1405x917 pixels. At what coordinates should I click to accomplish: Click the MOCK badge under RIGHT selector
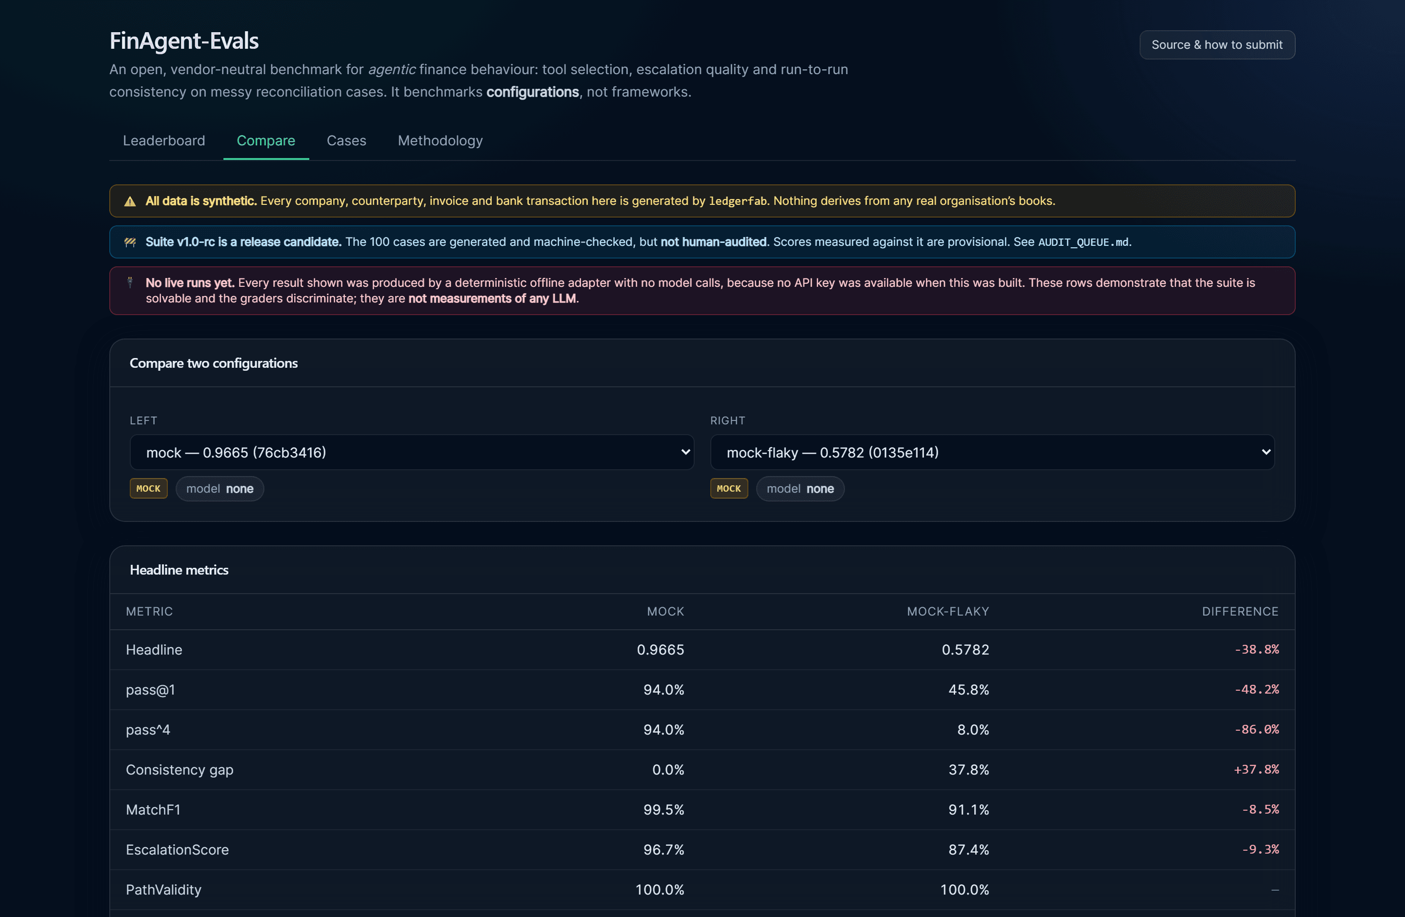728,489
